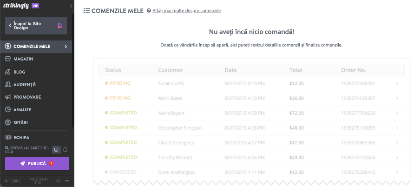Screen dimensions: 414x187
Task: Collapse the sidebar with top chevron
Action: pos(71,6)
